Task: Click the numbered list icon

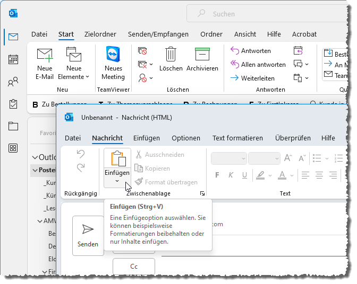Action: tap(339, 158)
